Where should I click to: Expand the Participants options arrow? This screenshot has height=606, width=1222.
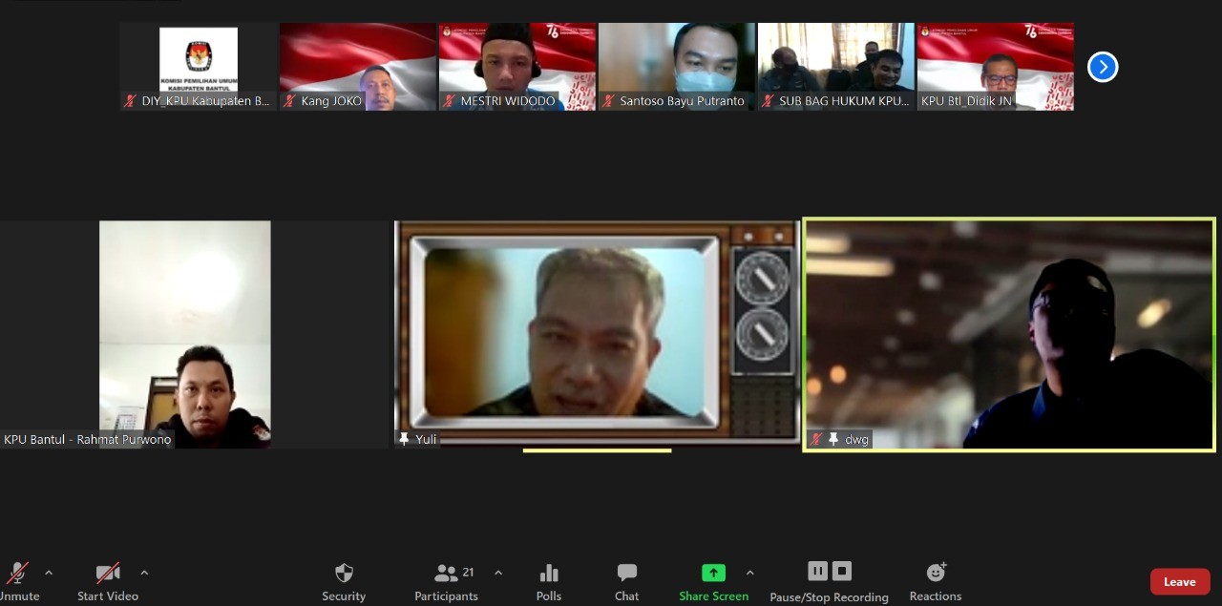click(498, 573)
